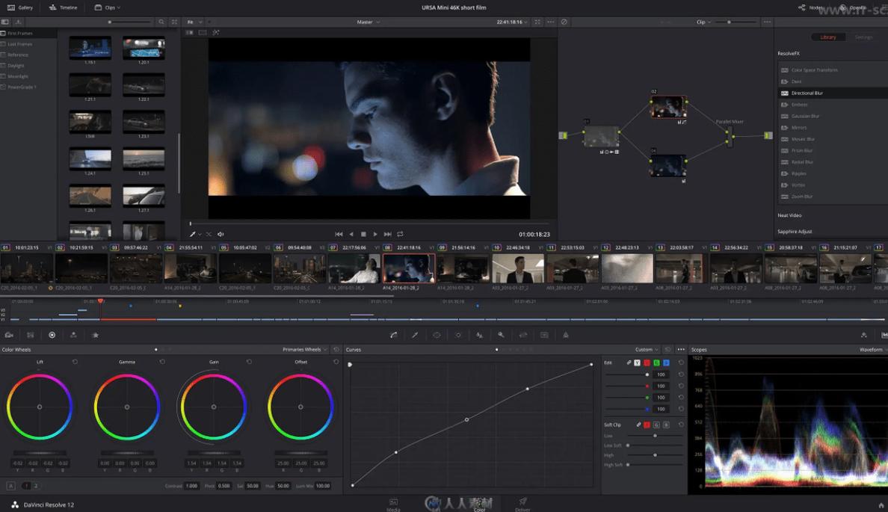
Task: Open the curves panel three-dot options menu
Action: point(681,350)
